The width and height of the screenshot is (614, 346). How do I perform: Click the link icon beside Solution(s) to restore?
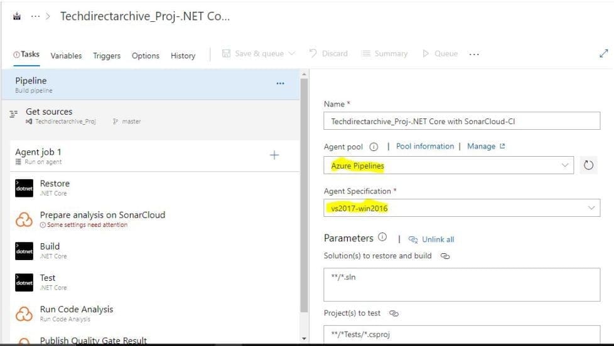(445, 256)
